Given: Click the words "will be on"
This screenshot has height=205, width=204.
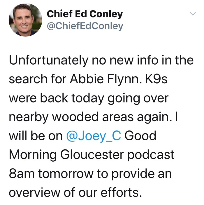Looking at the screenshot, I should point(36,136).
